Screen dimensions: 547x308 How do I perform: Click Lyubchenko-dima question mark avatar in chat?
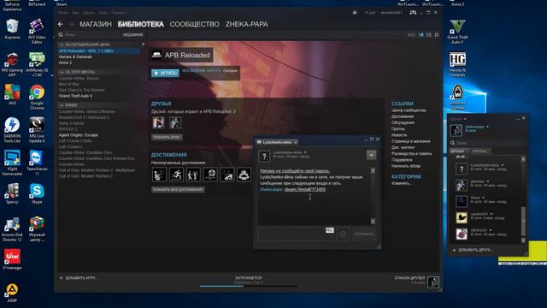click(264, 156)
